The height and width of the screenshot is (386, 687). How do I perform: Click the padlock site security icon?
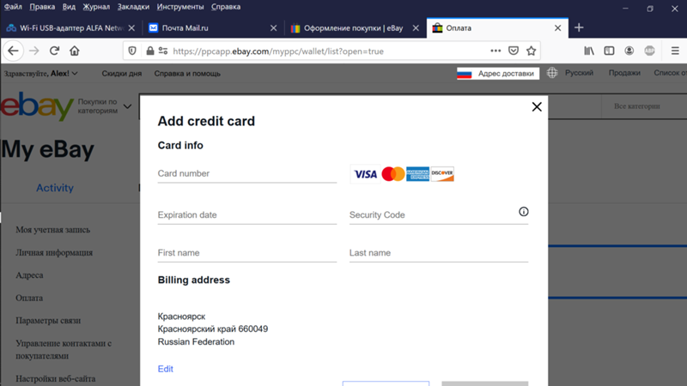[x=149, y=51]
